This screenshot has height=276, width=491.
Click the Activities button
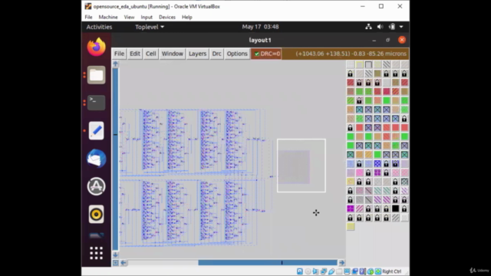click(99, 27)
